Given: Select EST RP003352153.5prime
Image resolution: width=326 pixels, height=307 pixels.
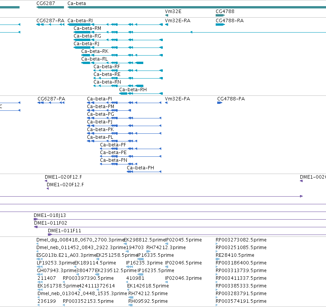Looking at the screenshot, I should (88, 301).
